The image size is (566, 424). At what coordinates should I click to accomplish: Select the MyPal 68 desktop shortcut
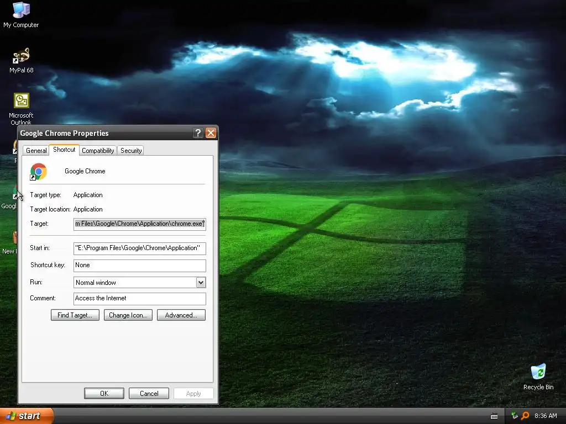[x=22, y=61]
